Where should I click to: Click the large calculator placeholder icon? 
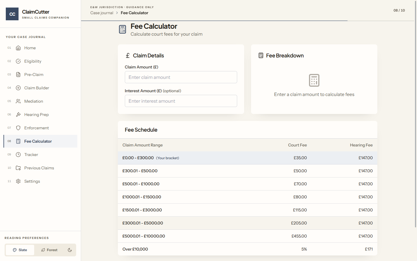[x=314, y=80]
